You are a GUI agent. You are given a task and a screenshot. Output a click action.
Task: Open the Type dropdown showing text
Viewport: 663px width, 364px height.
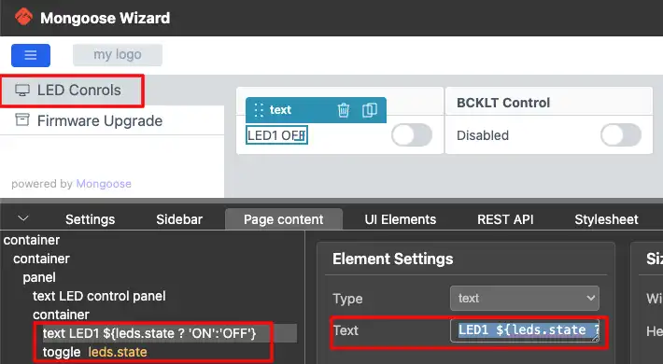pos(524,298)
